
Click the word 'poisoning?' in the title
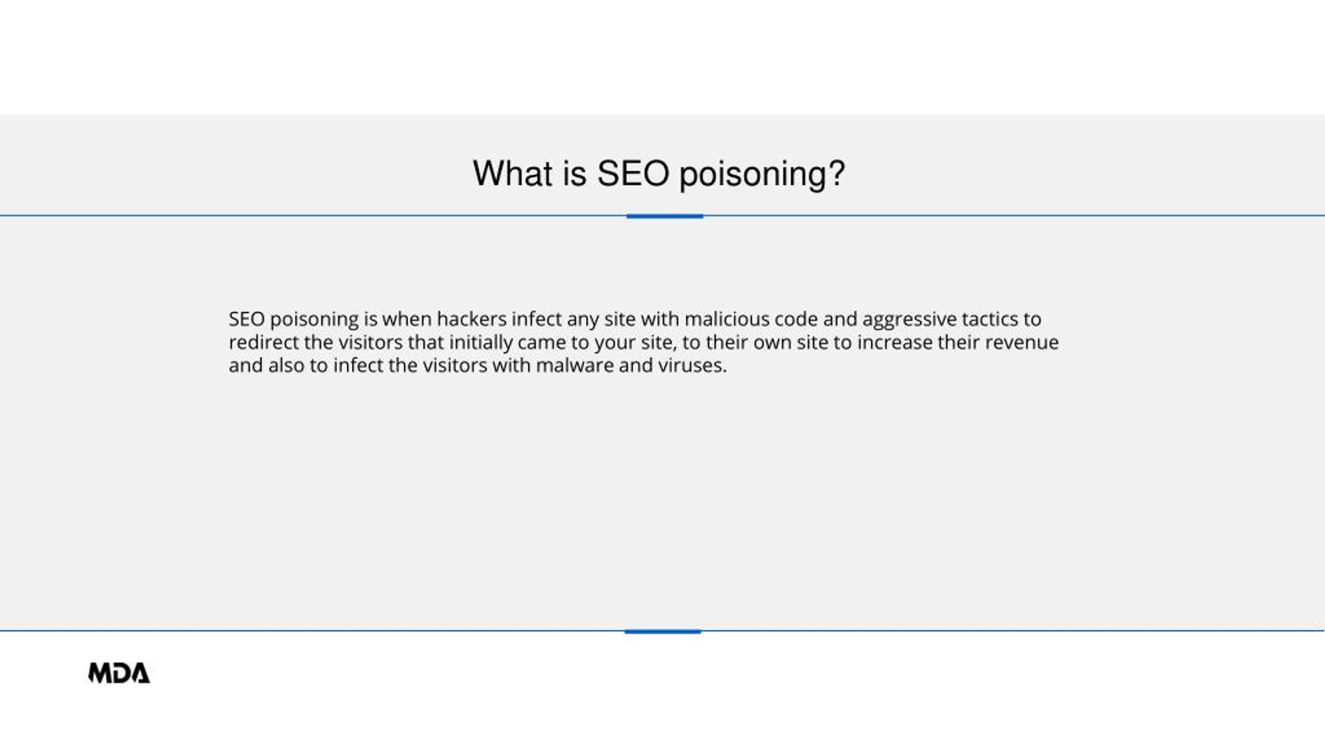pyautogui.click(x=762, y=175)
